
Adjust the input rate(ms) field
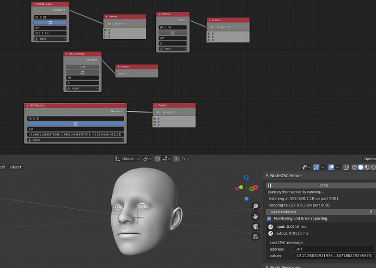321,212
